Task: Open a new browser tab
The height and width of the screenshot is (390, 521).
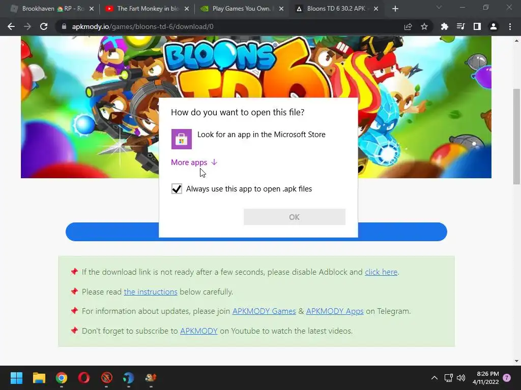Action: [x=395, y=9]
